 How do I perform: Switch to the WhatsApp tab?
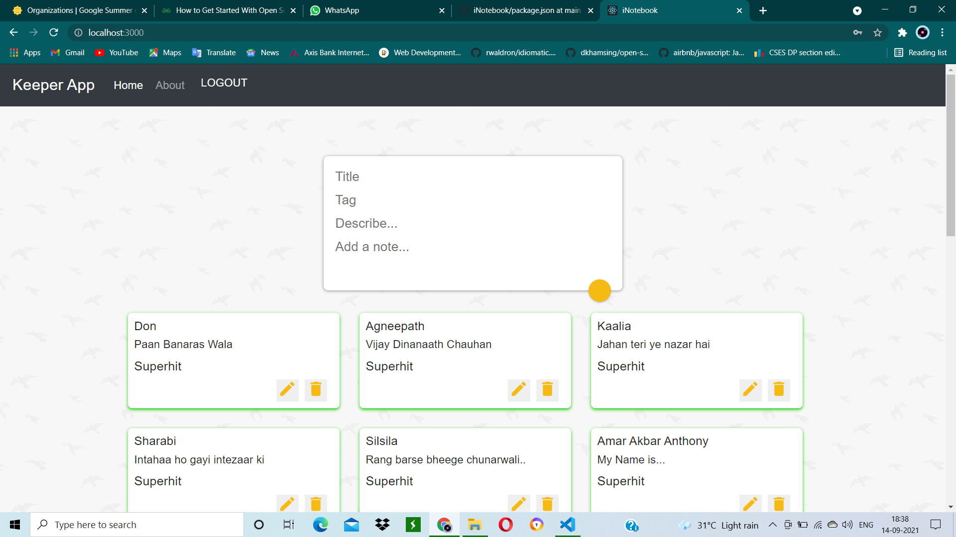click(342, 10)
